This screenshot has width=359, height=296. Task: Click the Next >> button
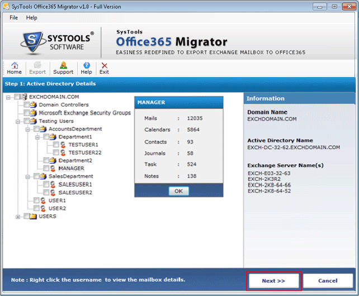(274, 281)
